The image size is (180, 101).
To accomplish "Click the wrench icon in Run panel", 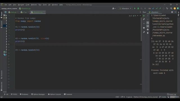I will (144, 19).
